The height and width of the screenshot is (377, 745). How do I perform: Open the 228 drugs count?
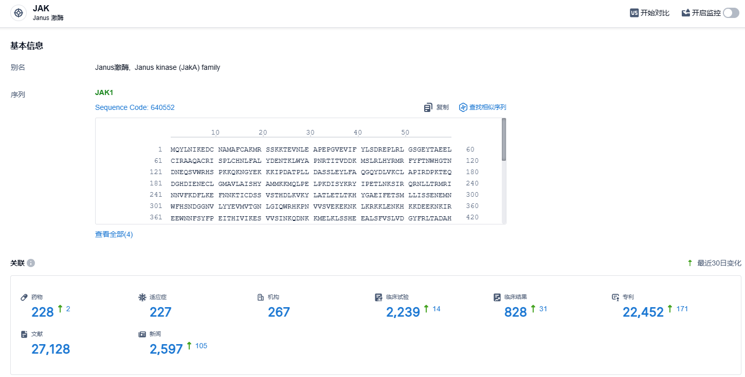(42, 312)
